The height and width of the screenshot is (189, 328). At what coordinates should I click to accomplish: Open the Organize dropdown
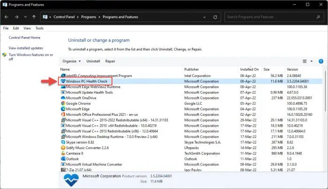[72, 61]
